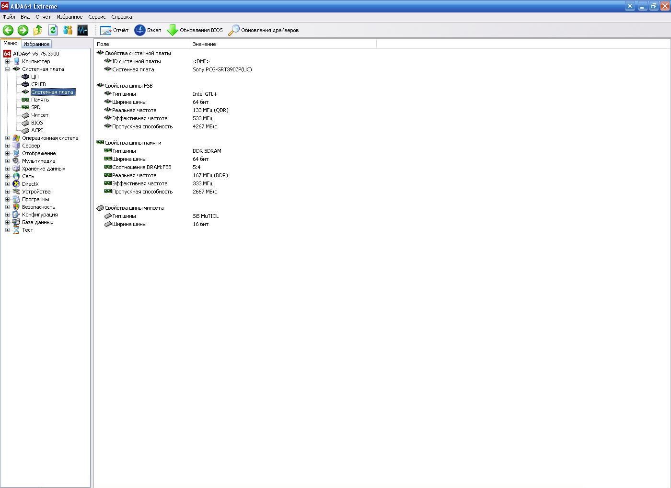Open the Вид menu
Viewport: 671px width, 488px height.
pyautogui.click(x=25, y=17)
